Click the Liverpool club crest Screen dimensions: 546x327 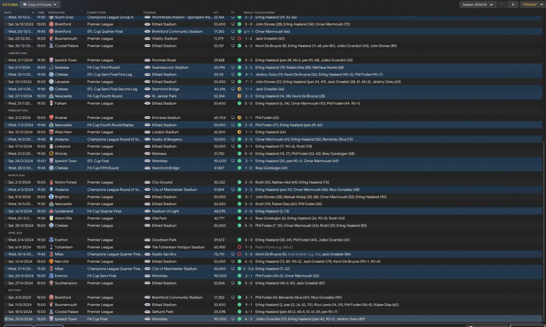(51, 146)
